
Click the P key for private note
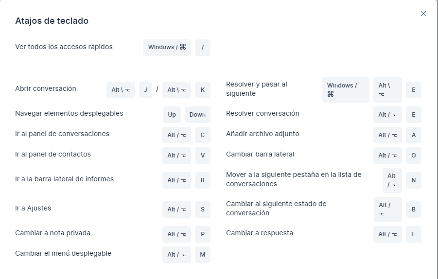(x=203, y=234)
